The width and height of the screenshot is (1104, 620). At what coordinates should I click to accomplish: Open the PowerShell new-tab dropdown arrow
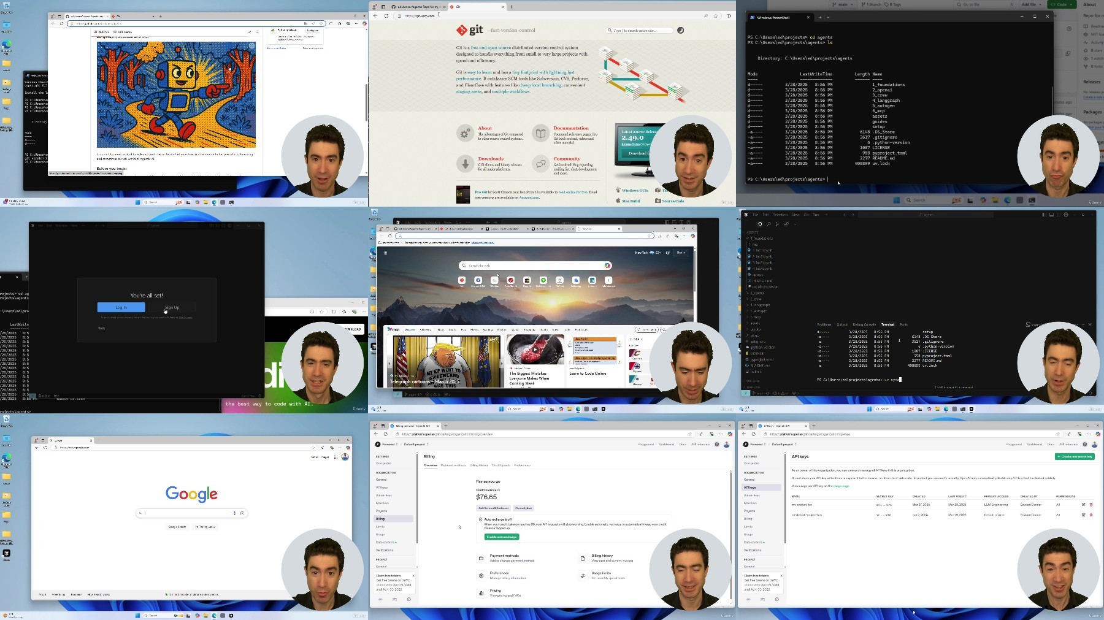[x=828, y=17]
